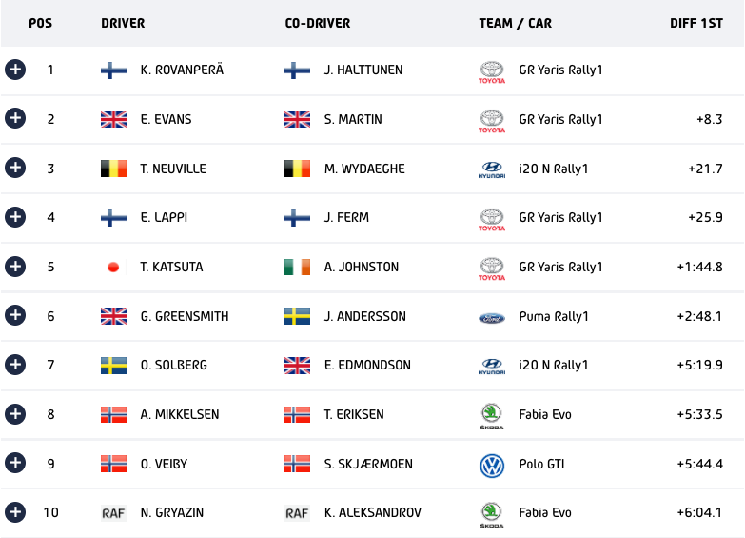This screenshot has width=745, height=538.
Task: Expand the G. Greensmith row
Action: coord(14,316)
